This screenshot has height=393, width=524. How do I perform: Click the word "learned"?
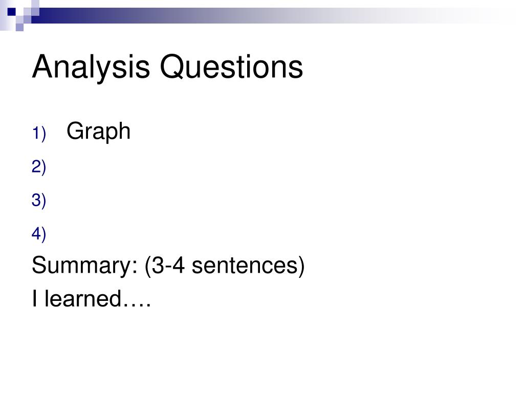[x=83, y=298]
